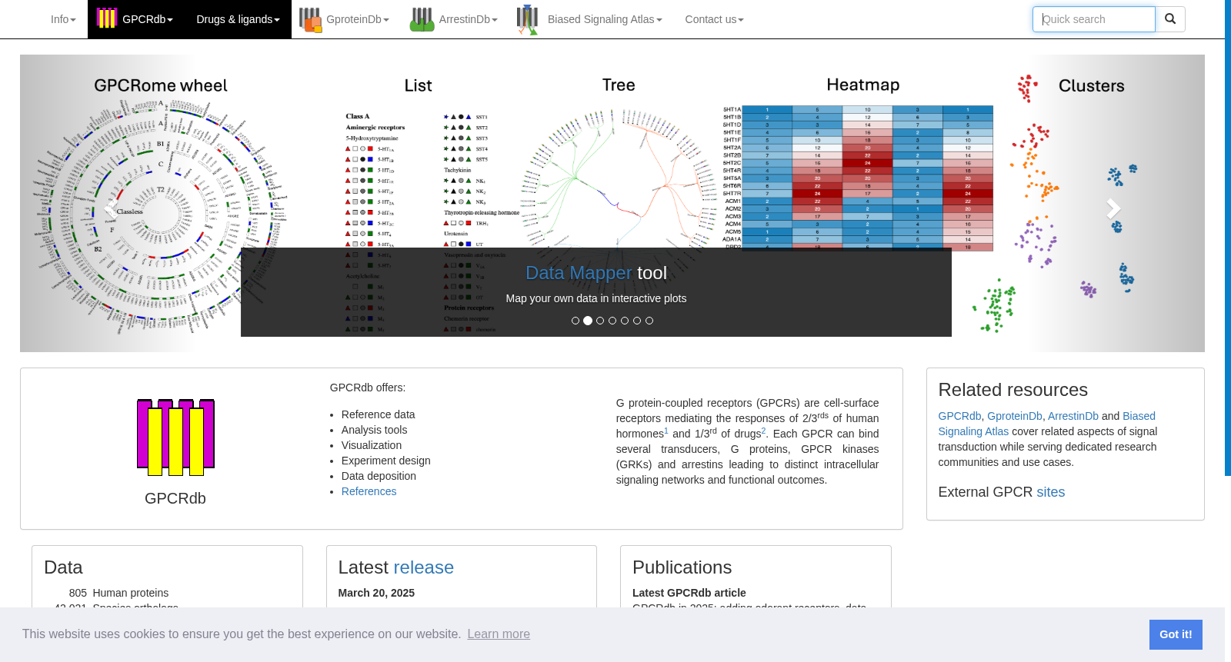This screenshot has height=662, width=1231.
Task: Advance carousel with the next arrow
Action: click(1113, 208)
